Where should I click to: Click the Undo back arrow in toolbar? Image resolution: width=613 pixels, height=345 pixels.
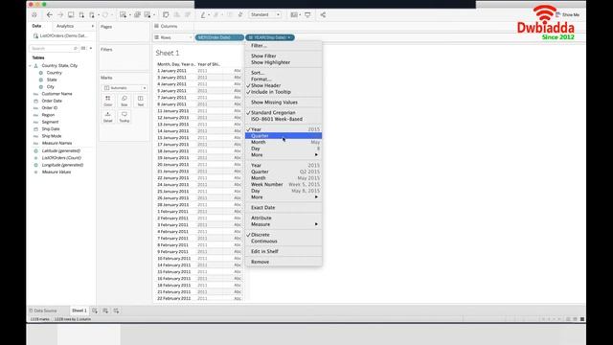49,15
